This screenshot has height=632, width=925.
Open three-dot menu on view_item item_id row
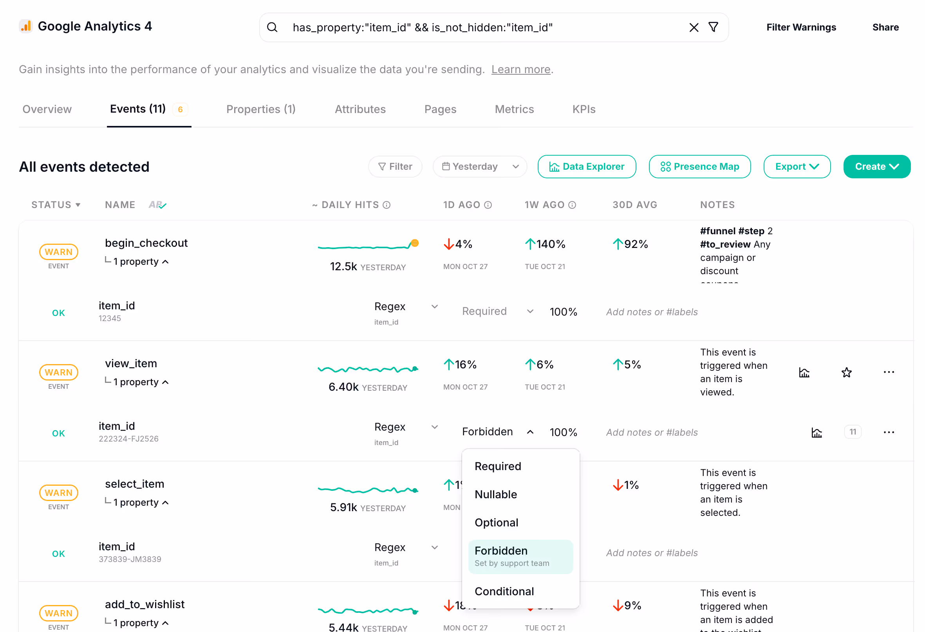click(x=888, y=433)
